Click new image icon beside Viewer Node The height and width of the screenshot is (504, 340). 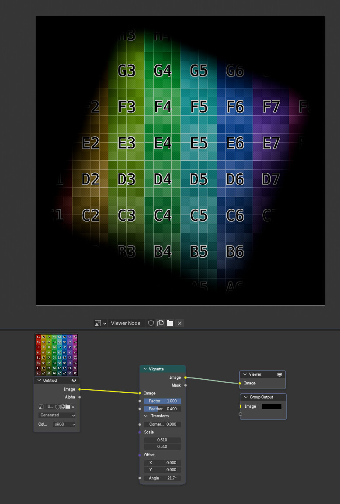pyautogui.click(x=160, y=323)
